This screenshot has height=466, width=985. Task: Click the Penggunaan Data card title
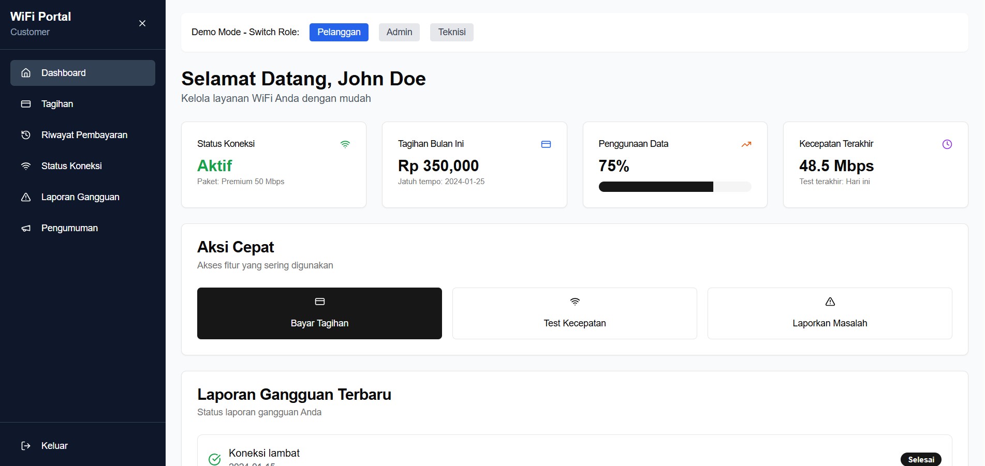(634, 144)
